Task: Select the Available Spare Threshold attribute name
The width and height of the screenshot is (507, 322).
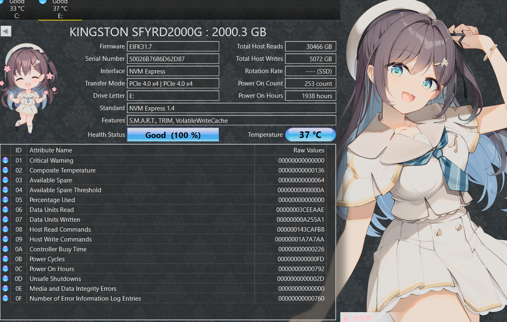Action: pyautogui.click(x=65, y=190)
